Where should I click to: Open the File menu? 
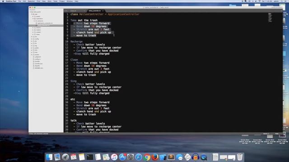[x=19, y=1]
